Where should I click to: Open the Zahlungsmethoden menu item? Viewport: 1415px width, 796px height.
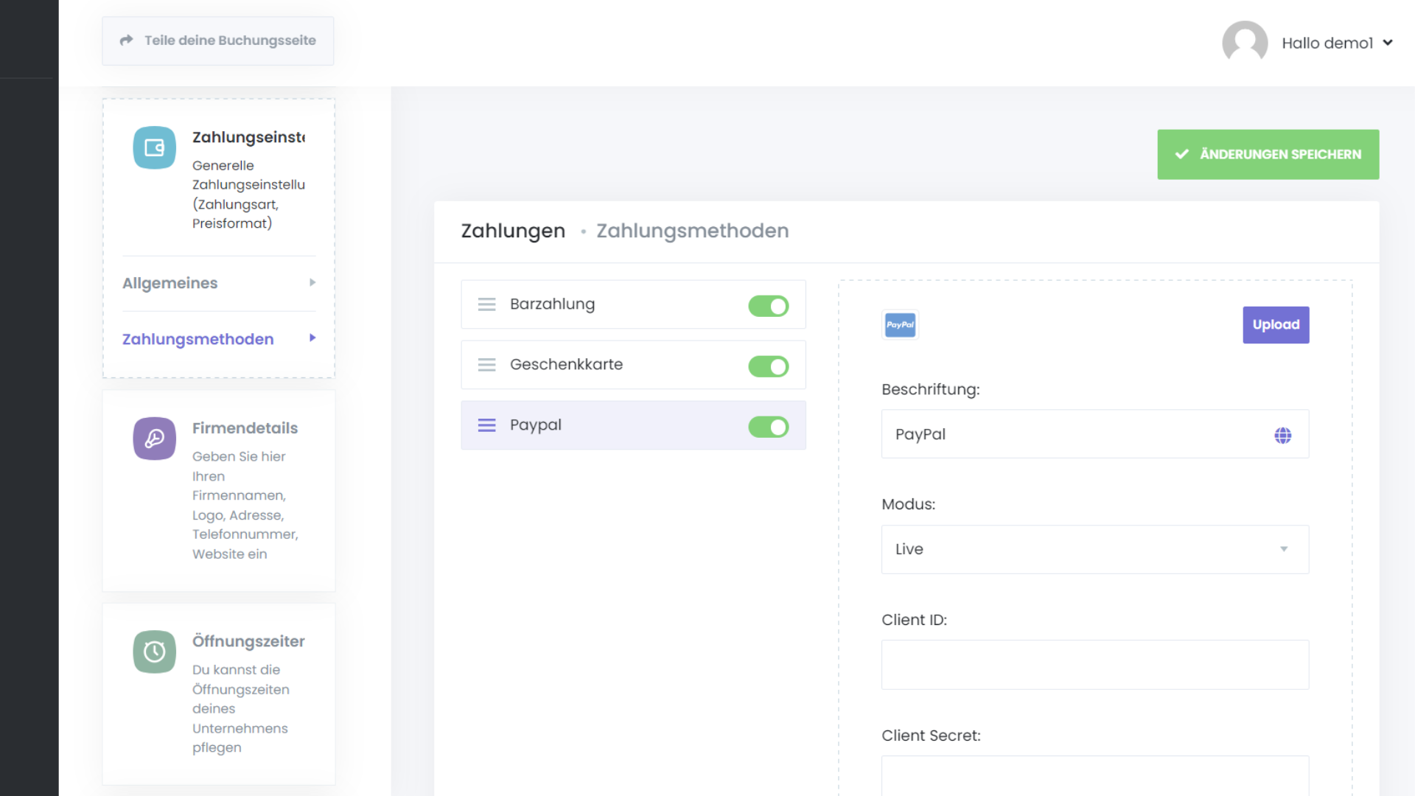[x=198, y=339]
